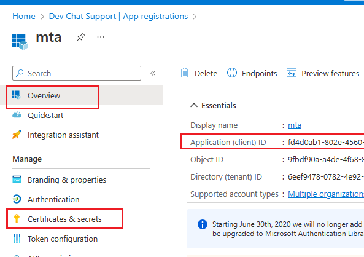Click the Integration assistant rocket icon

point(17,135)
